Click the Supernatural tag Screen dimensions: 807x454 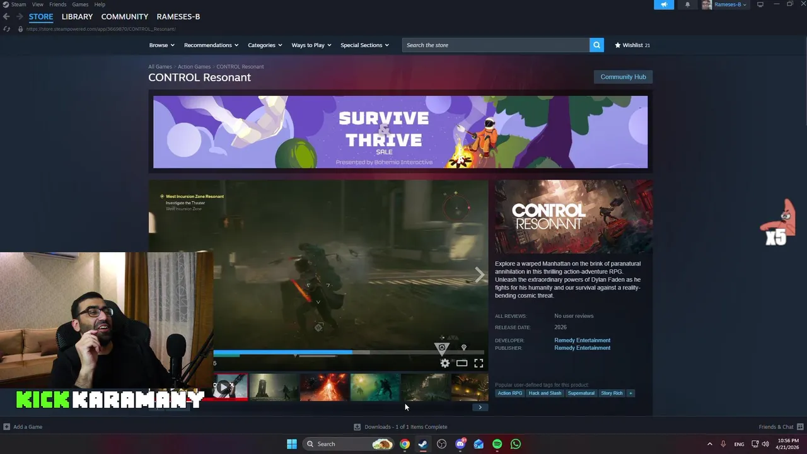[x=581, y=393]
